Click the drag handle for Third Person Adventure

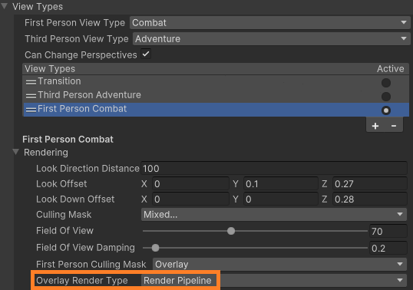(31, 96)
